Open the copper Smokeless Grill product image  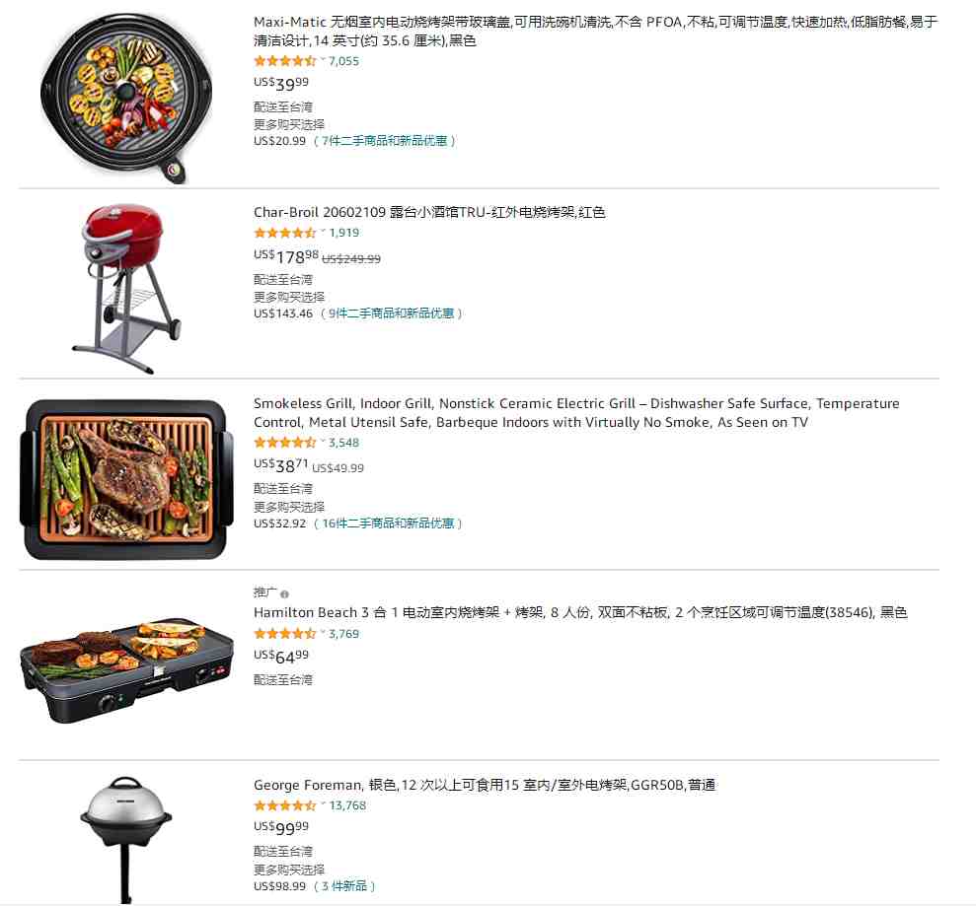pyautogui.click(x=126, y=479)
